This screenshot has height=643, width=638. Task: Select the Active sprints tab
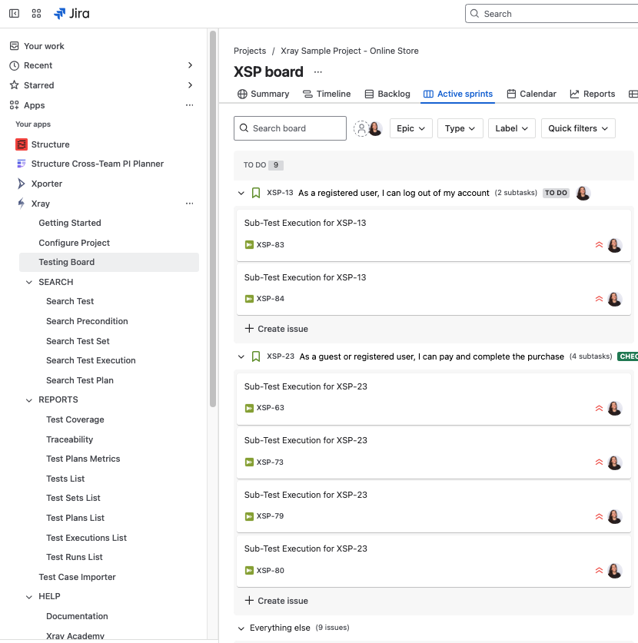point(458,94)
